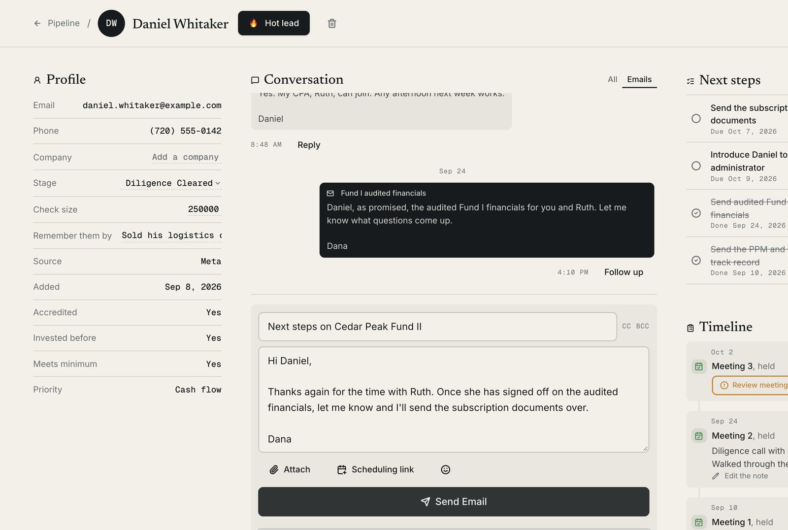This screenshot has height=530, width=788.
Task: Edit the email subject field
Action: 437,327
